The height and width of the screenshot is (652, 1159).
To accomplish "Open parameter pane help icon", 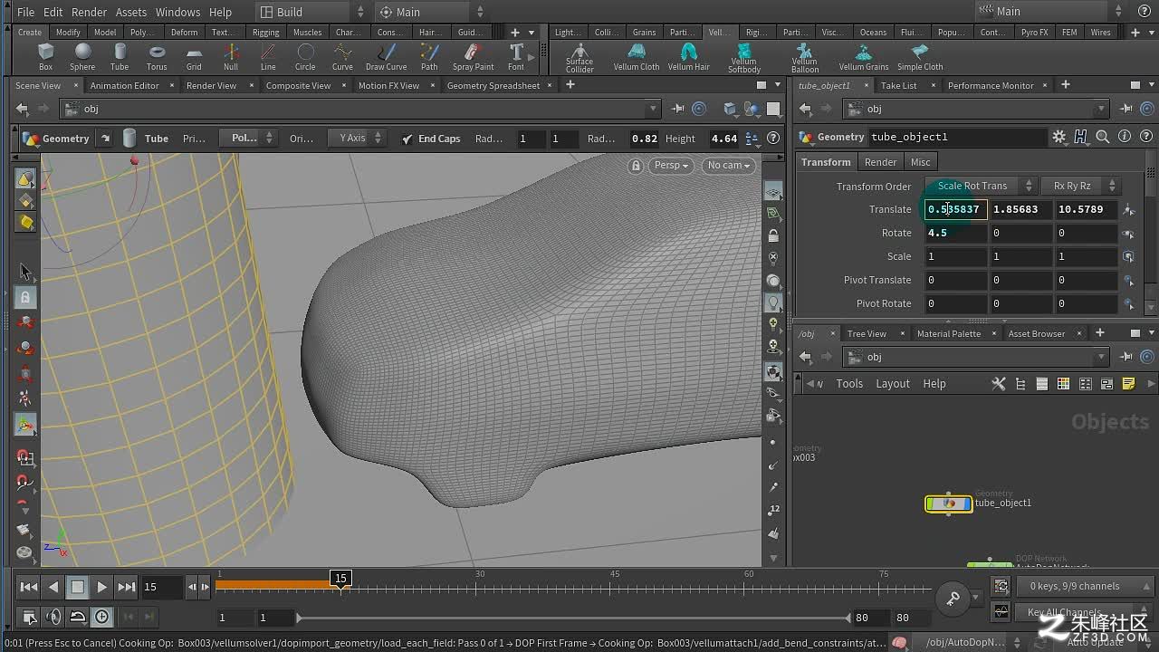I will 1146,137.
